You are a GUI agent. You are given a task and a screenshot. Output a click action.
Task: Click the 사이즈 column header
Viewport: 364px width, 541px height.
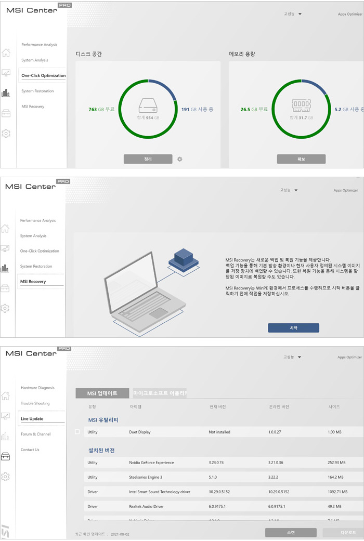(334, 407)
